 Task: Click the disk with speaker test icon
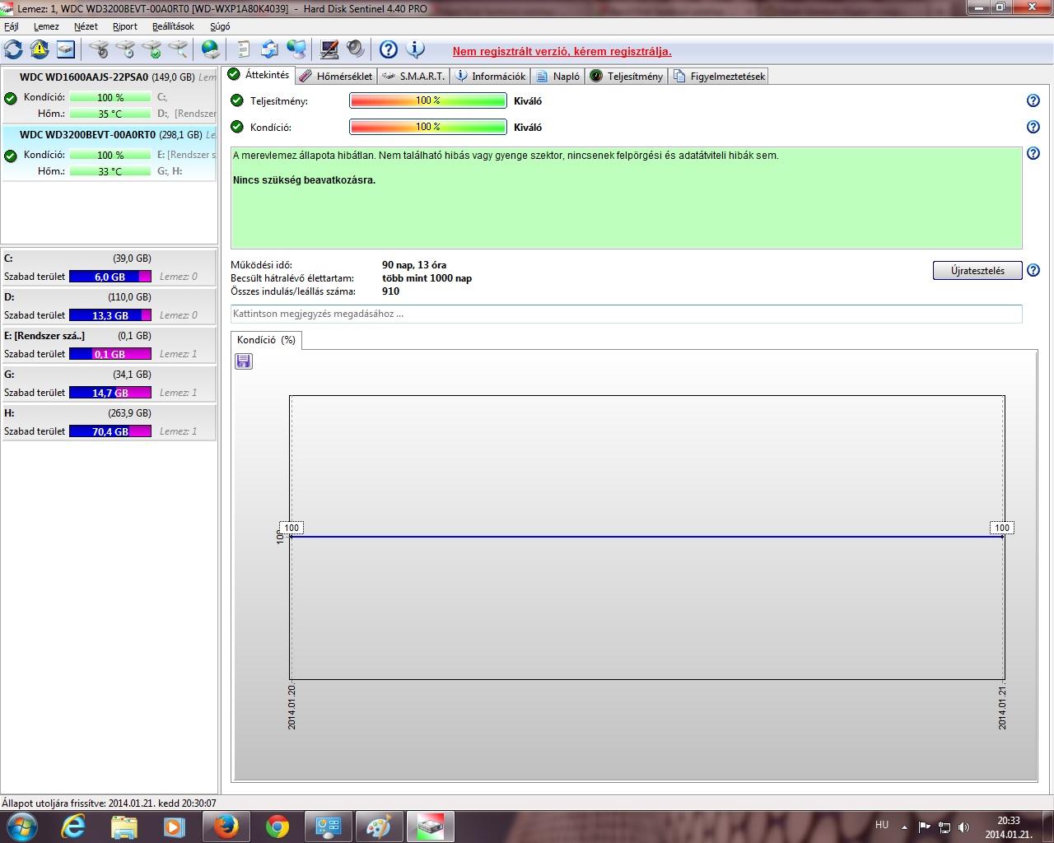(x=99, y=49)
